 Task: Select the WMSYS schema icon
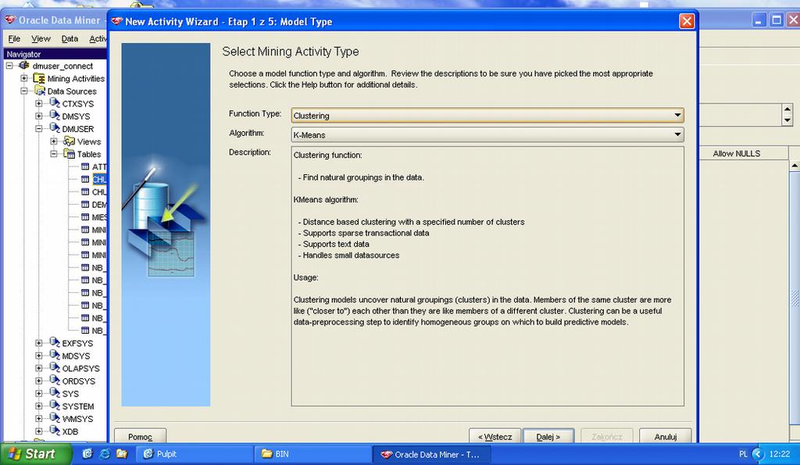tap(54, 418)
